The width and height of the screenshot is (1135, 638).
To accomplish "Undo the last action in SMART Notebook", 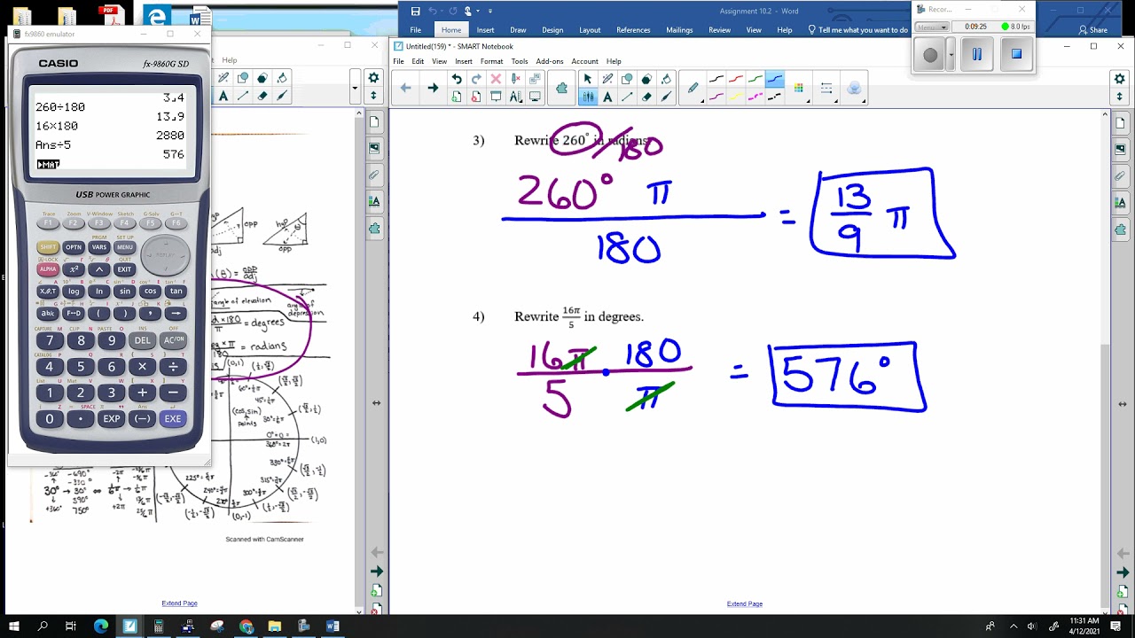I will tap(456, 79).
